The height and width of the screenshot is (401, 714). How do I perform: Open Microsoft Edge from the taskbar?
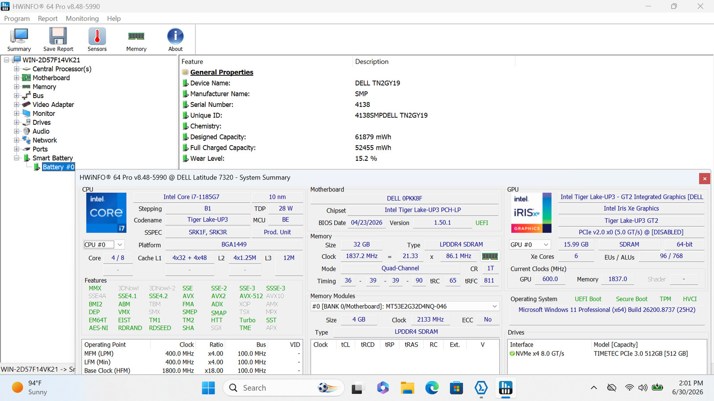click(432, 388)
